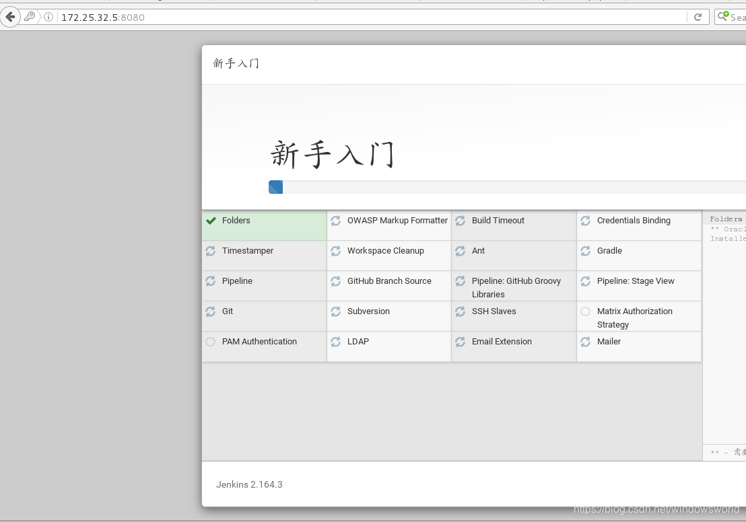Click the spinner icon beside SSH Slaves
This screenshot has width=746, height=522.
coord(460,311)
